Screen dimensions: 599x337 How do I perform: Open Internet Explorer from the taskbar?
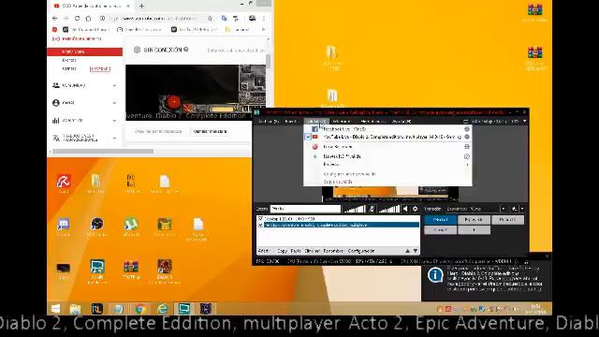[163, 308]
